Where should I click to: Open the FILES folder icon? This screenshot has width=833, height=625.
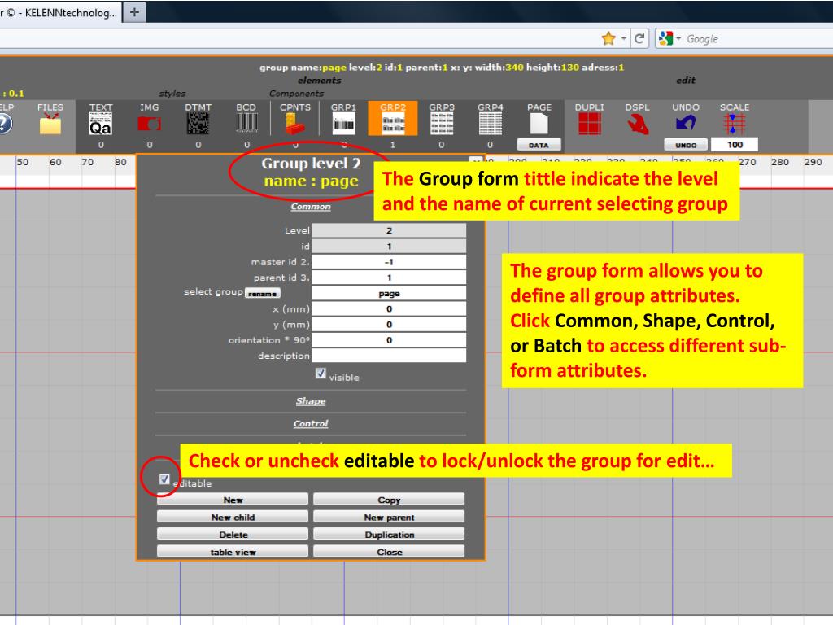[x=50, y=124]
